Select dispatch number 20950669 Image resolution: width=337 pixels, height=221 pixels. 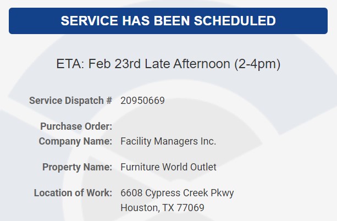[x=142, y=101]
